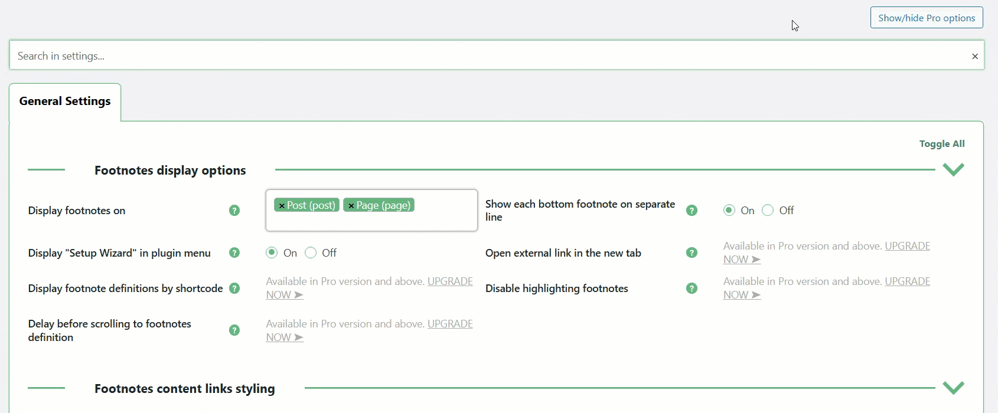Viewport: 998px width, 413px height.
Task: Select 'Footnotes content links styling' heading
Action: click(x=185, y=389)
